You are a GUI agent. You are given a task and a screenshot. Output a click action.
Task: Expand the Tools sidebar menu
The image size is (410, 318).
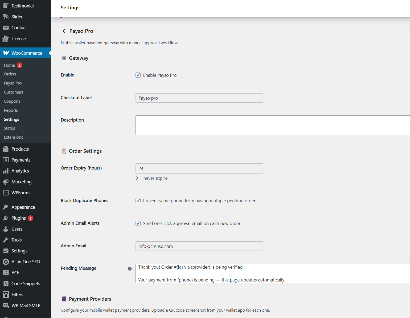(16, 240)
